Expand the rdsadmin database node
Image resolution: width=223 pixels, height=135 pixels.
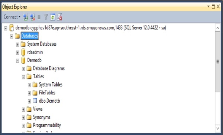point(17,53)
